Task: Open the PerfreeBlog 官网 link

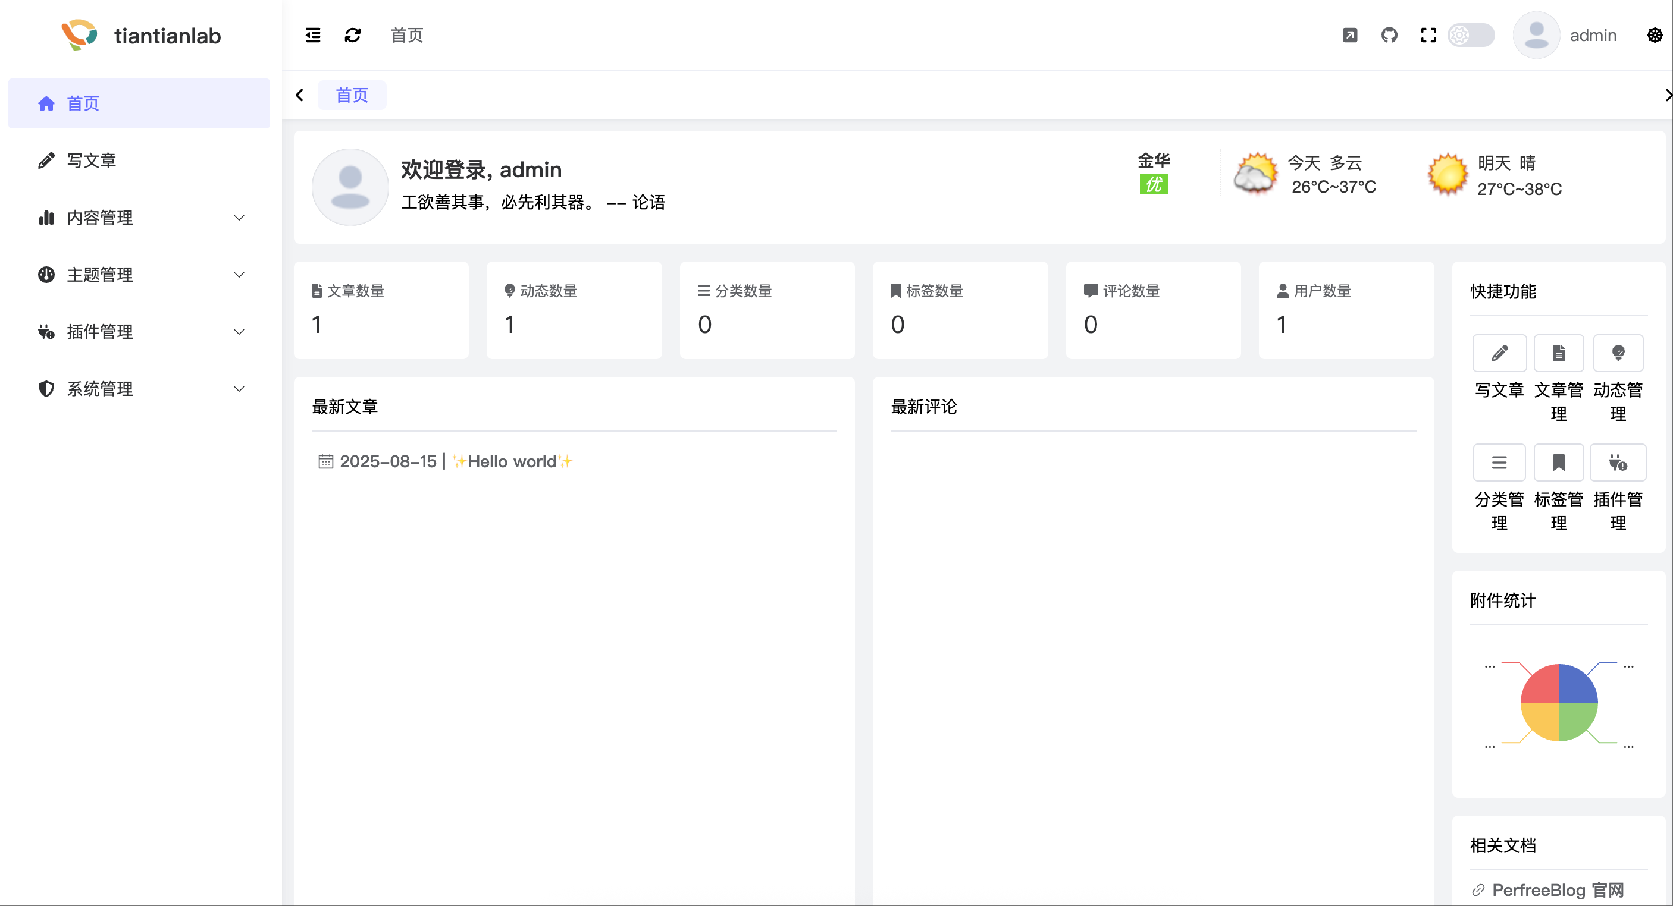Action: pos(1558,890)
